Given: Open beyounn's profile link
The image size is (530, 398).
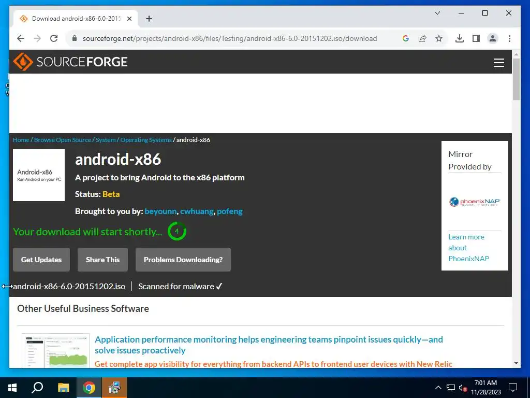Looking at the screenshot, I should (160, 211).
